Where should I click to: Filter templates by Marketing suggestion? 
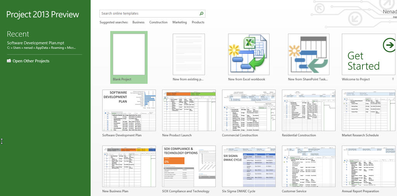180,23
